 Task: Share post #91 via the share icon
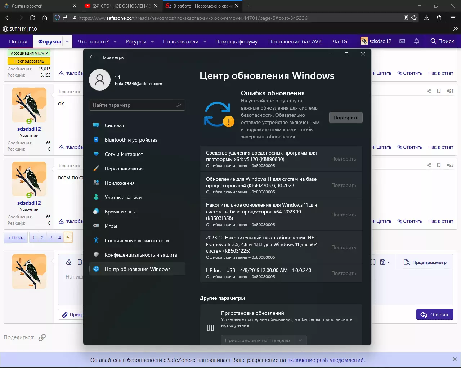(429, 91)
